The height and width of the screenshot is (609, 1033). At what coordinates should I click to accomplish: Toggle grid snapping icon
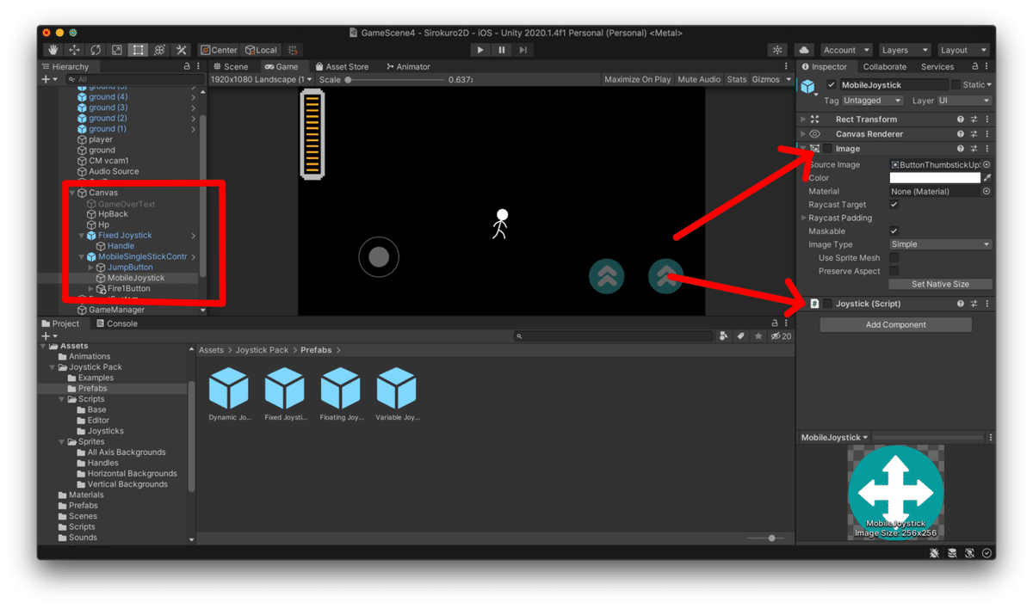click(294, 50)
